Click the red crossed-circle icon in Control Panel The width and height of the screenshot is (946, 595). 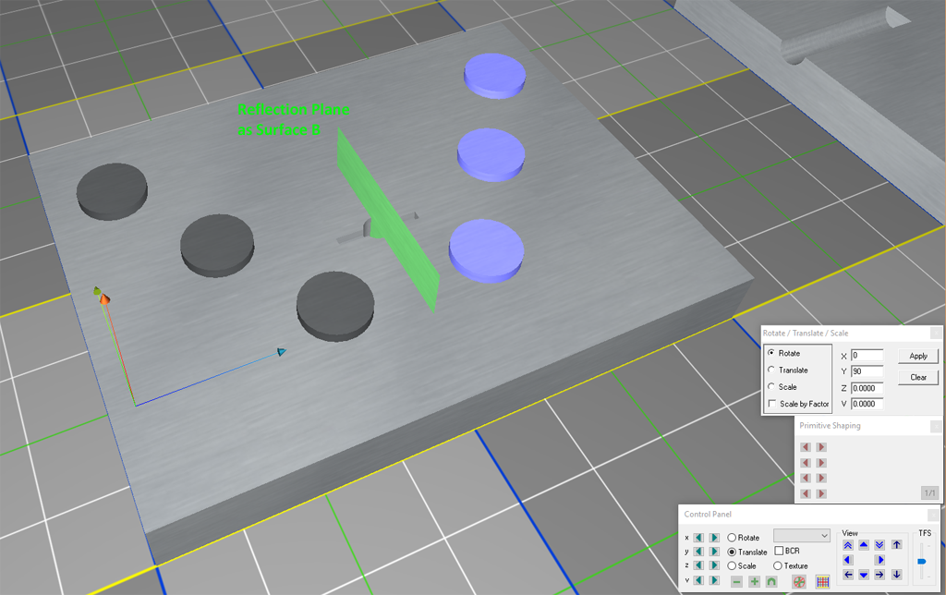tap(799, 581)
